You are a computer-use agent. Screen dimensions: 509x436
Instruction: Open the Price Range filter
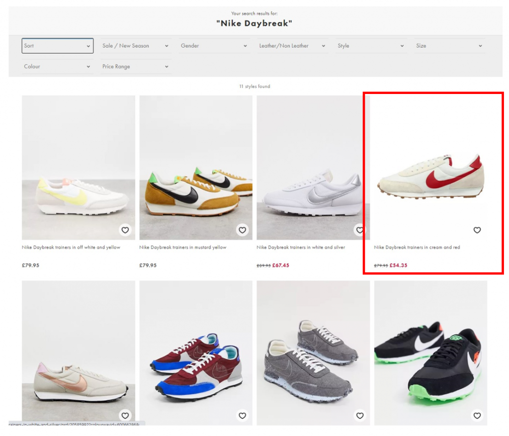[136, 67]
